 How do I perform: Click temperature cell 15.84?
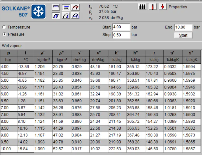click(x=25, y=149)
